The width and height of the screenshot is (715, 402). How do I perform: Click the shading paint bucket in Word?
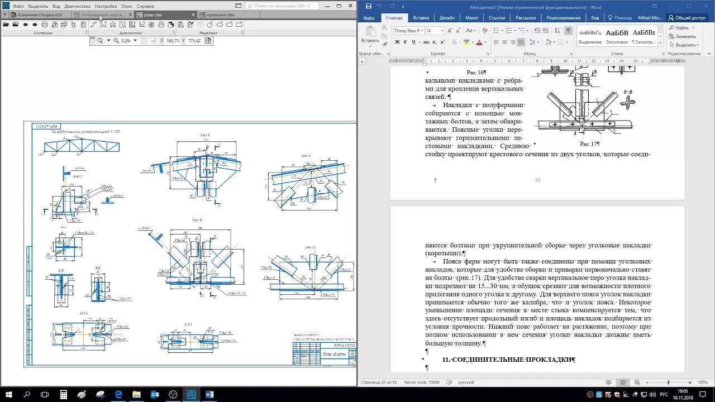(x=548, y=42)
